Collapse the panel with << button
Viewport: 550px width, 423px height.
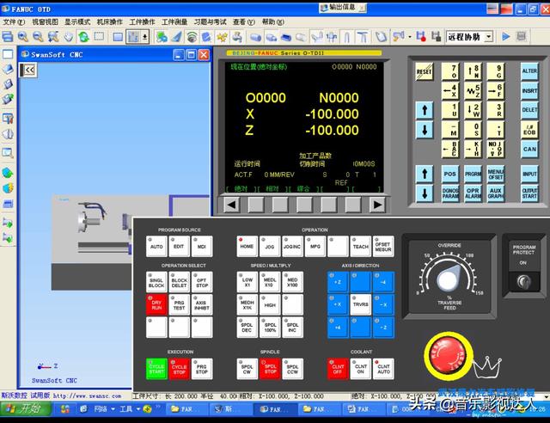point(28,70)
